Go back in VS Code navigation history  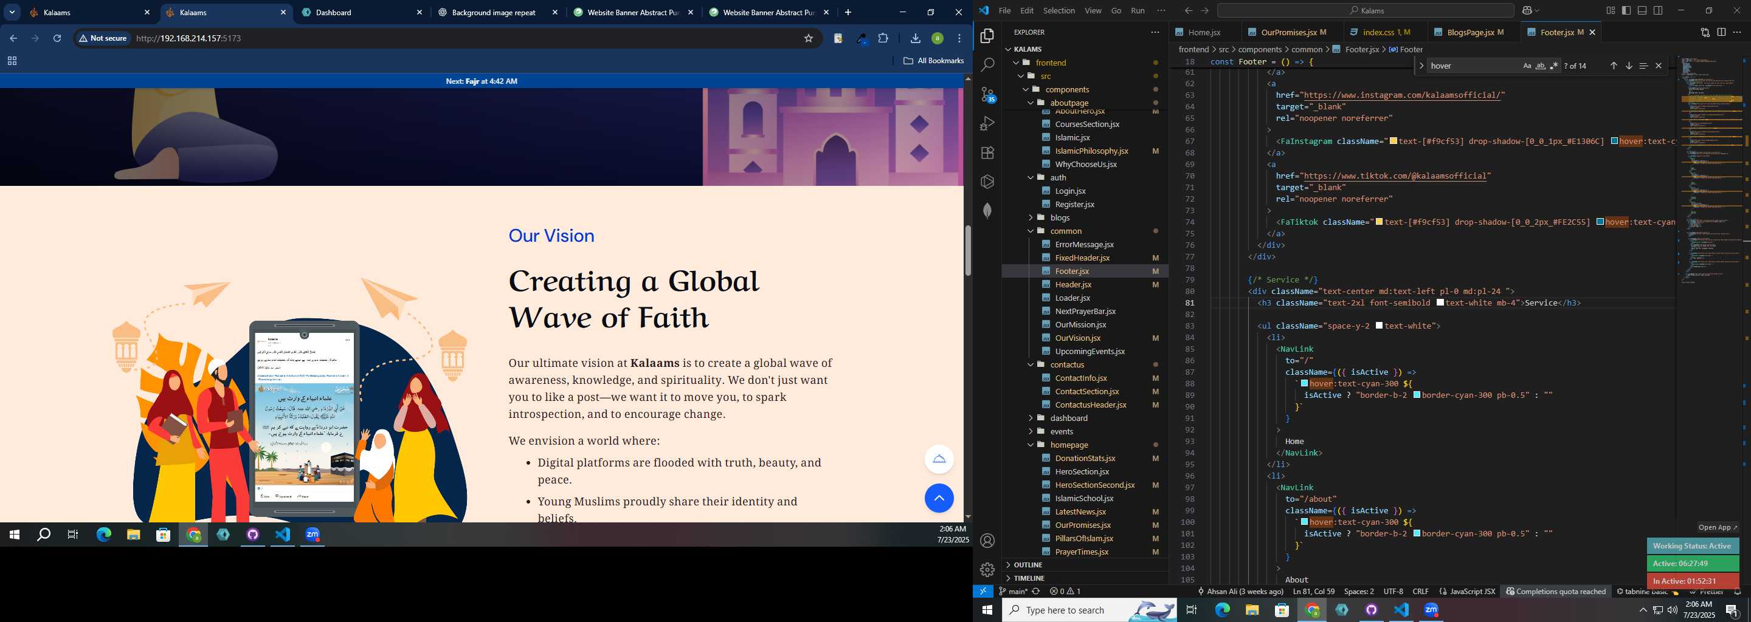tap(1188, 10)
